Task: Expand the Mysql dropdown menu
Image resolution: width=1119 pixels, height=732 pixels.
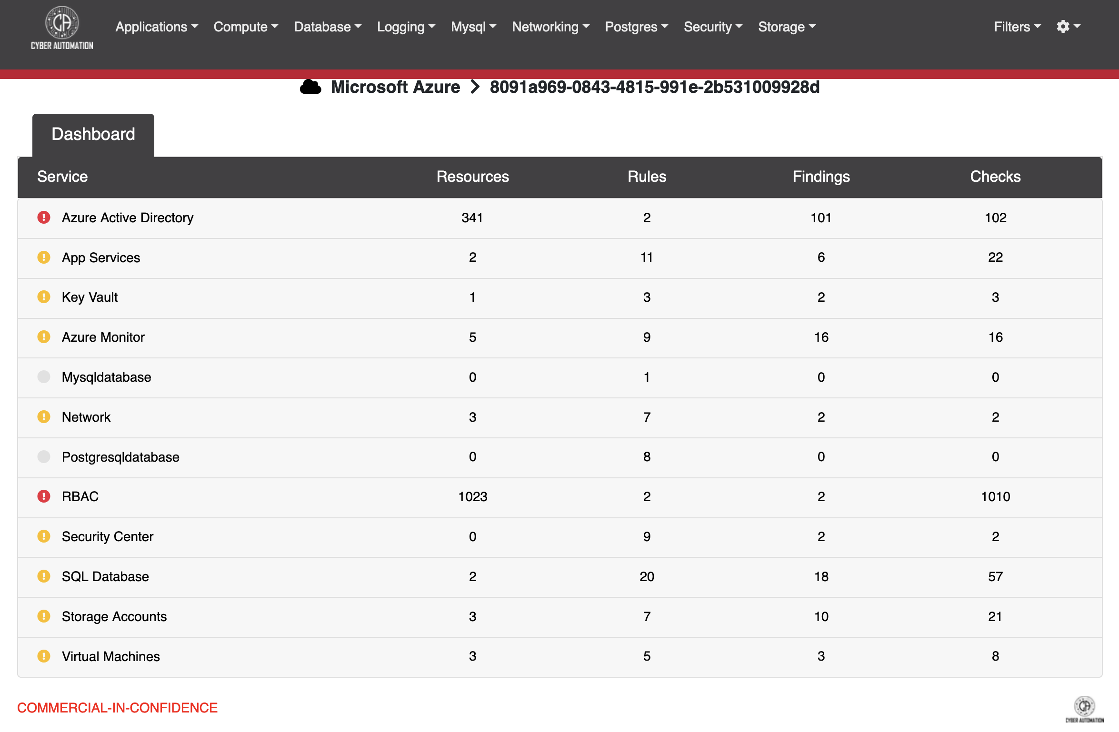Action: [x=474, y=27]
